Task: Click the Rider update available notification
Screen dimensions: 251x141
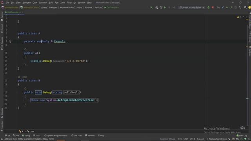Action: coord(29,139)
